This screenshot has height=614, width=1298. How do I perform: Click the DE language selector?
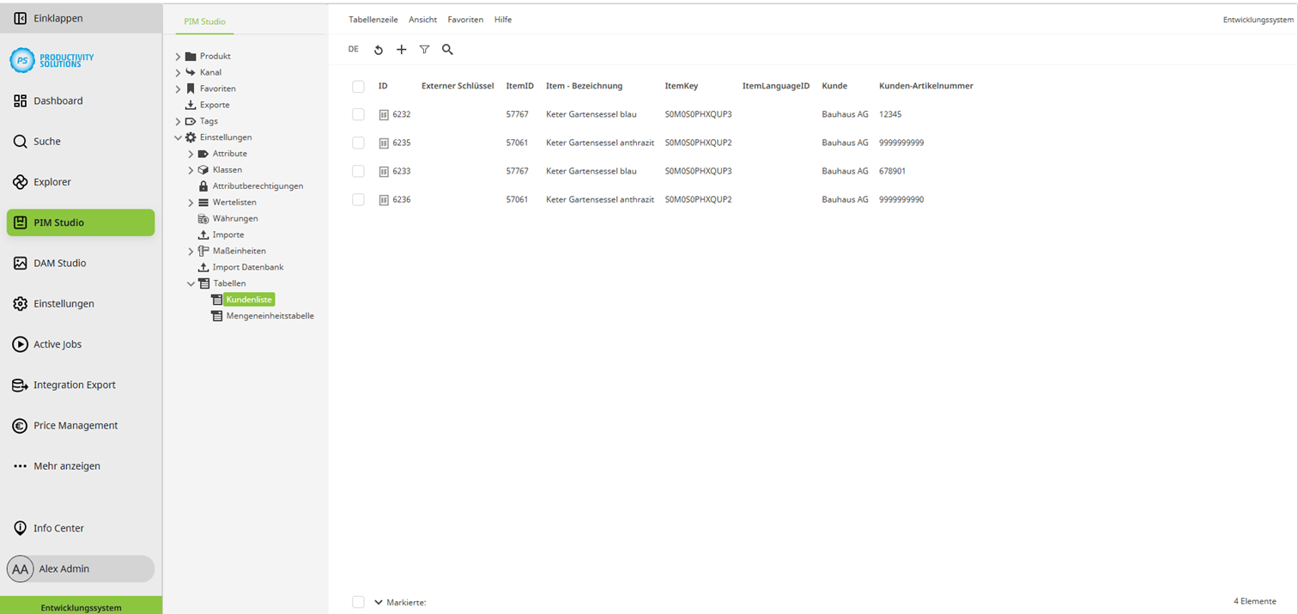click(x=353, y=49)
